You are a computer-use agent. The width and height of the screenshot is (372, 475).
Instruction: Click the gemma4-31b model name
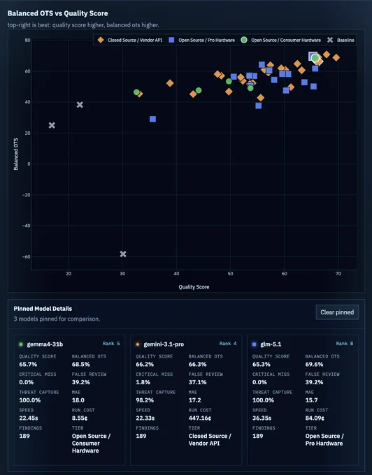click(x=45, y=344)
